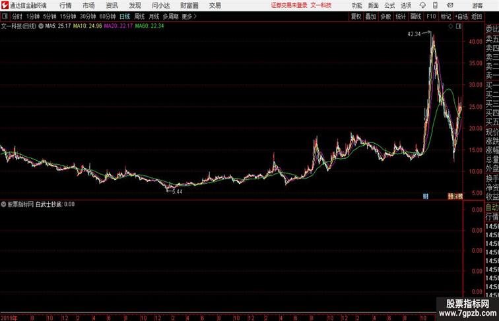Image resolution: width=499 pixels, height=321 pixels.
Task: Click the 返回 back button
Action: [477, 16]
